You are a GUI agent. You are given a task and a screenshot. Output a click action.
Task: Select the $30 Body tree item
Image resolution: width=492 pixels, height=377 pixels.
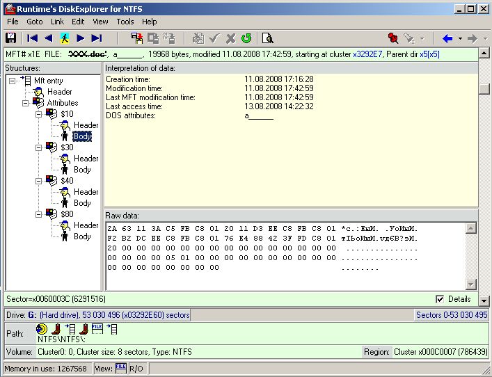pos(82,169)
